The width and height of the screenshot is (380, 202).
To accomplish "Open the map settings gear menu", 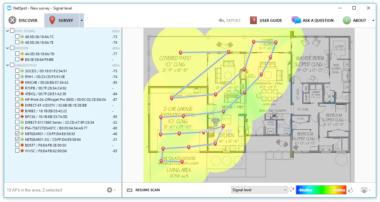I will point(365,190).
